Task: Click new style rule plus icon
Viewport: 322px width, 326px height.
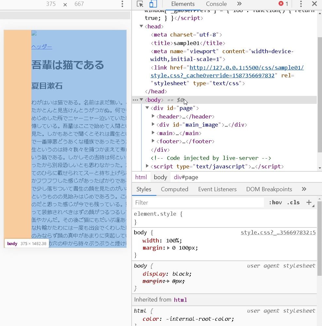Action: [309, 202]
